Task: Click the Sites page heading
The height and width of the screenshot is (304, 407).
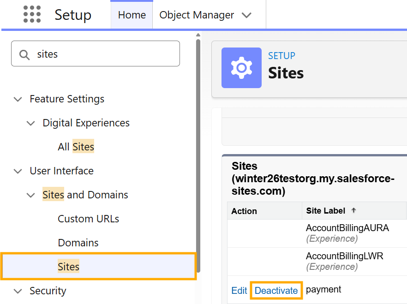Action: [286, 73]
